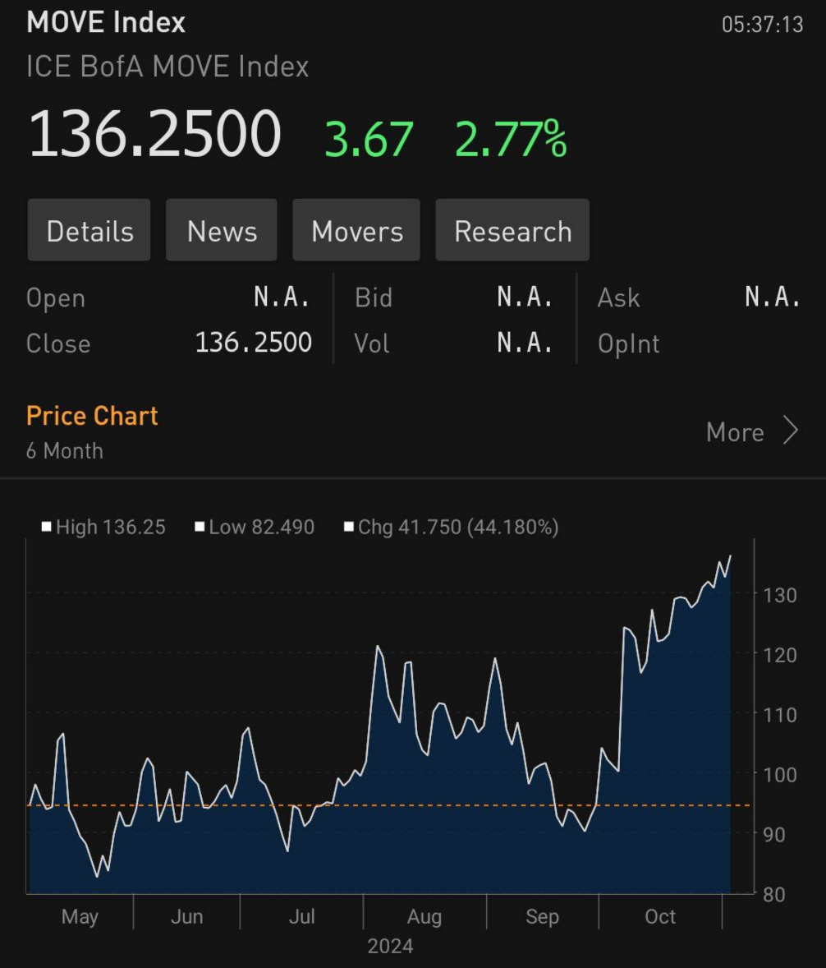Click the Oct axis label
This screenshot has width=826, height=968.
(660, 917)
